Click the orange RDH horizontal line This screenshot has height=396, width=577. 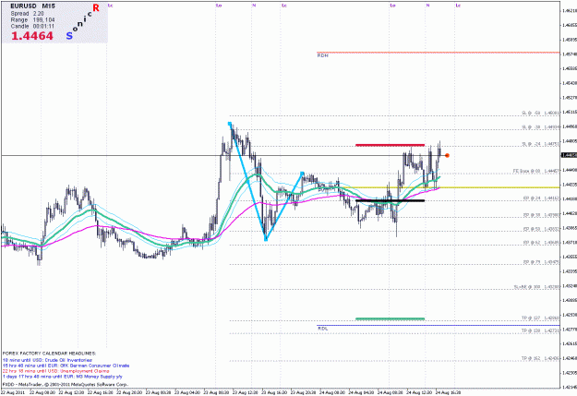438,53
